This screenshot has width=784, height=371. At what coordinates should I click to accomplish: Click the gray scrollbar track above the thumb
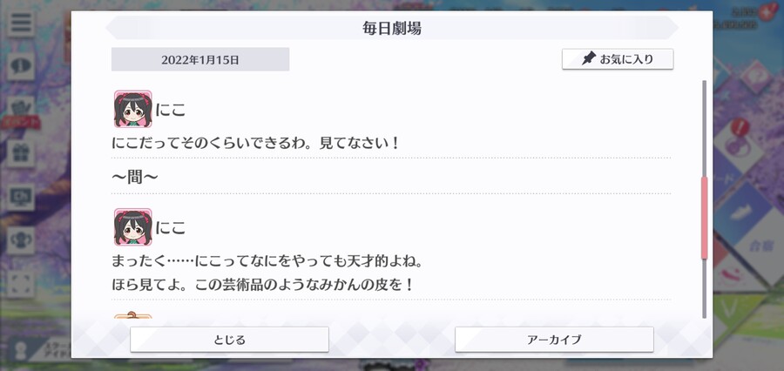[x=705, y=128]
